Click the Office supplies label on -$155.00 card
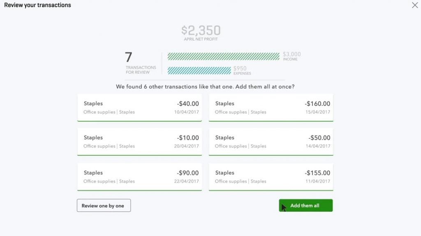The height and width of the screenshot is (236, 421). pyautogui.click(x=231, y=181)
